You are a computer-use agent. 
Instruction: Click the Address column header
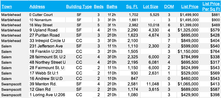[37, 7]
